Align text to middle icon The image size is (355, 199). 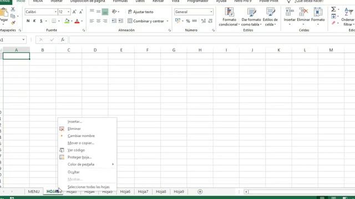tap(99, 12)
